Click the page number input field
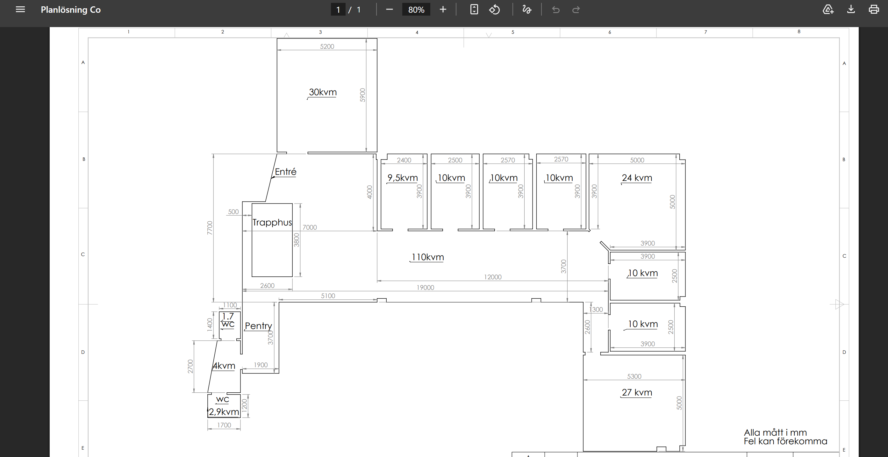 [x=338, y=10]
